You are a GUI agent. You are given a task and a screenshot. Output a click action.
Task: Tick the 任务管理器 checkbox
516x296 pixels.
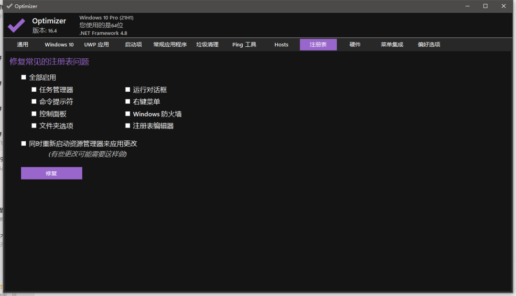pos(34,89)
